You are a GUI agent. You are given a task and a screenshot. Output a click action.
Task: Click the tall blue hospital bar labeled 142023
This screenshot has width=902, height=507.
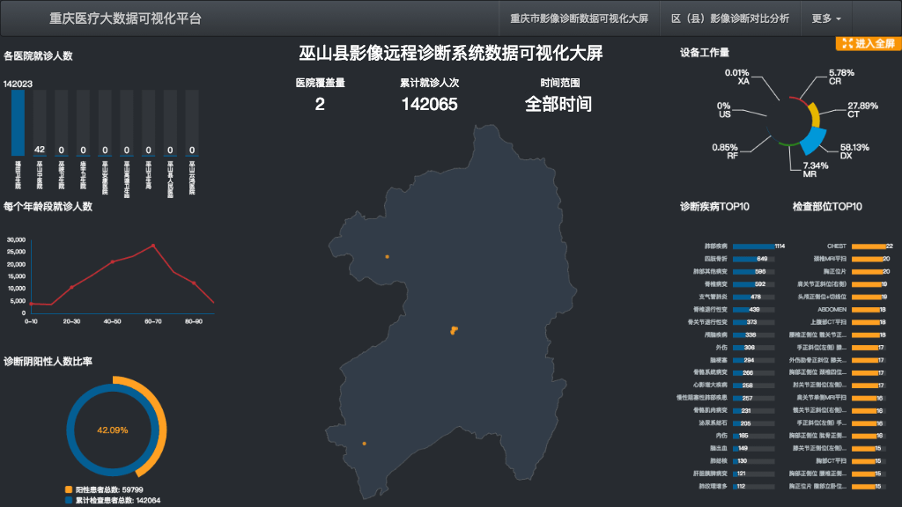coord(18,123)
